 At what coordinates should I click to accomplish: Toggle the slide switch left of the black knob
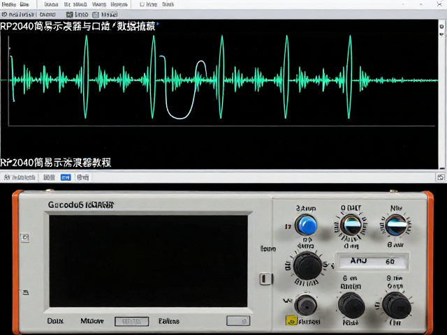(265, 279)
